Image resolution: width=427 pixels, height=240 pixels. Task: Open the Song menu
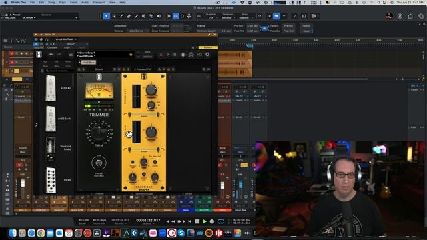(x=51, y=3)
